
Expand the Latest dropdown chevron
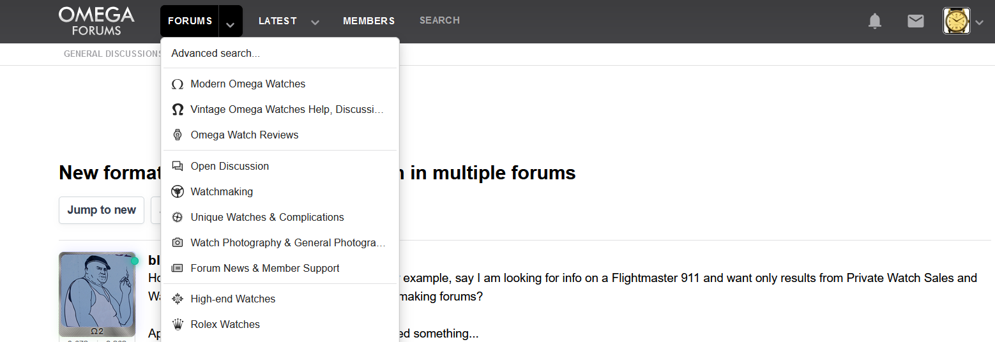click(315, 22)
